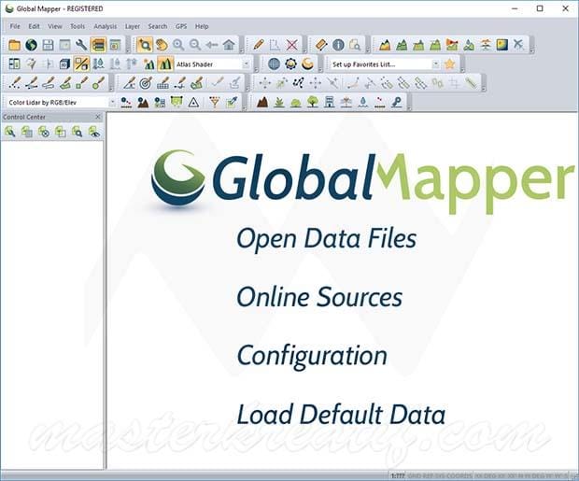
Task: Open the Help menu
Action: click(202, 26)
